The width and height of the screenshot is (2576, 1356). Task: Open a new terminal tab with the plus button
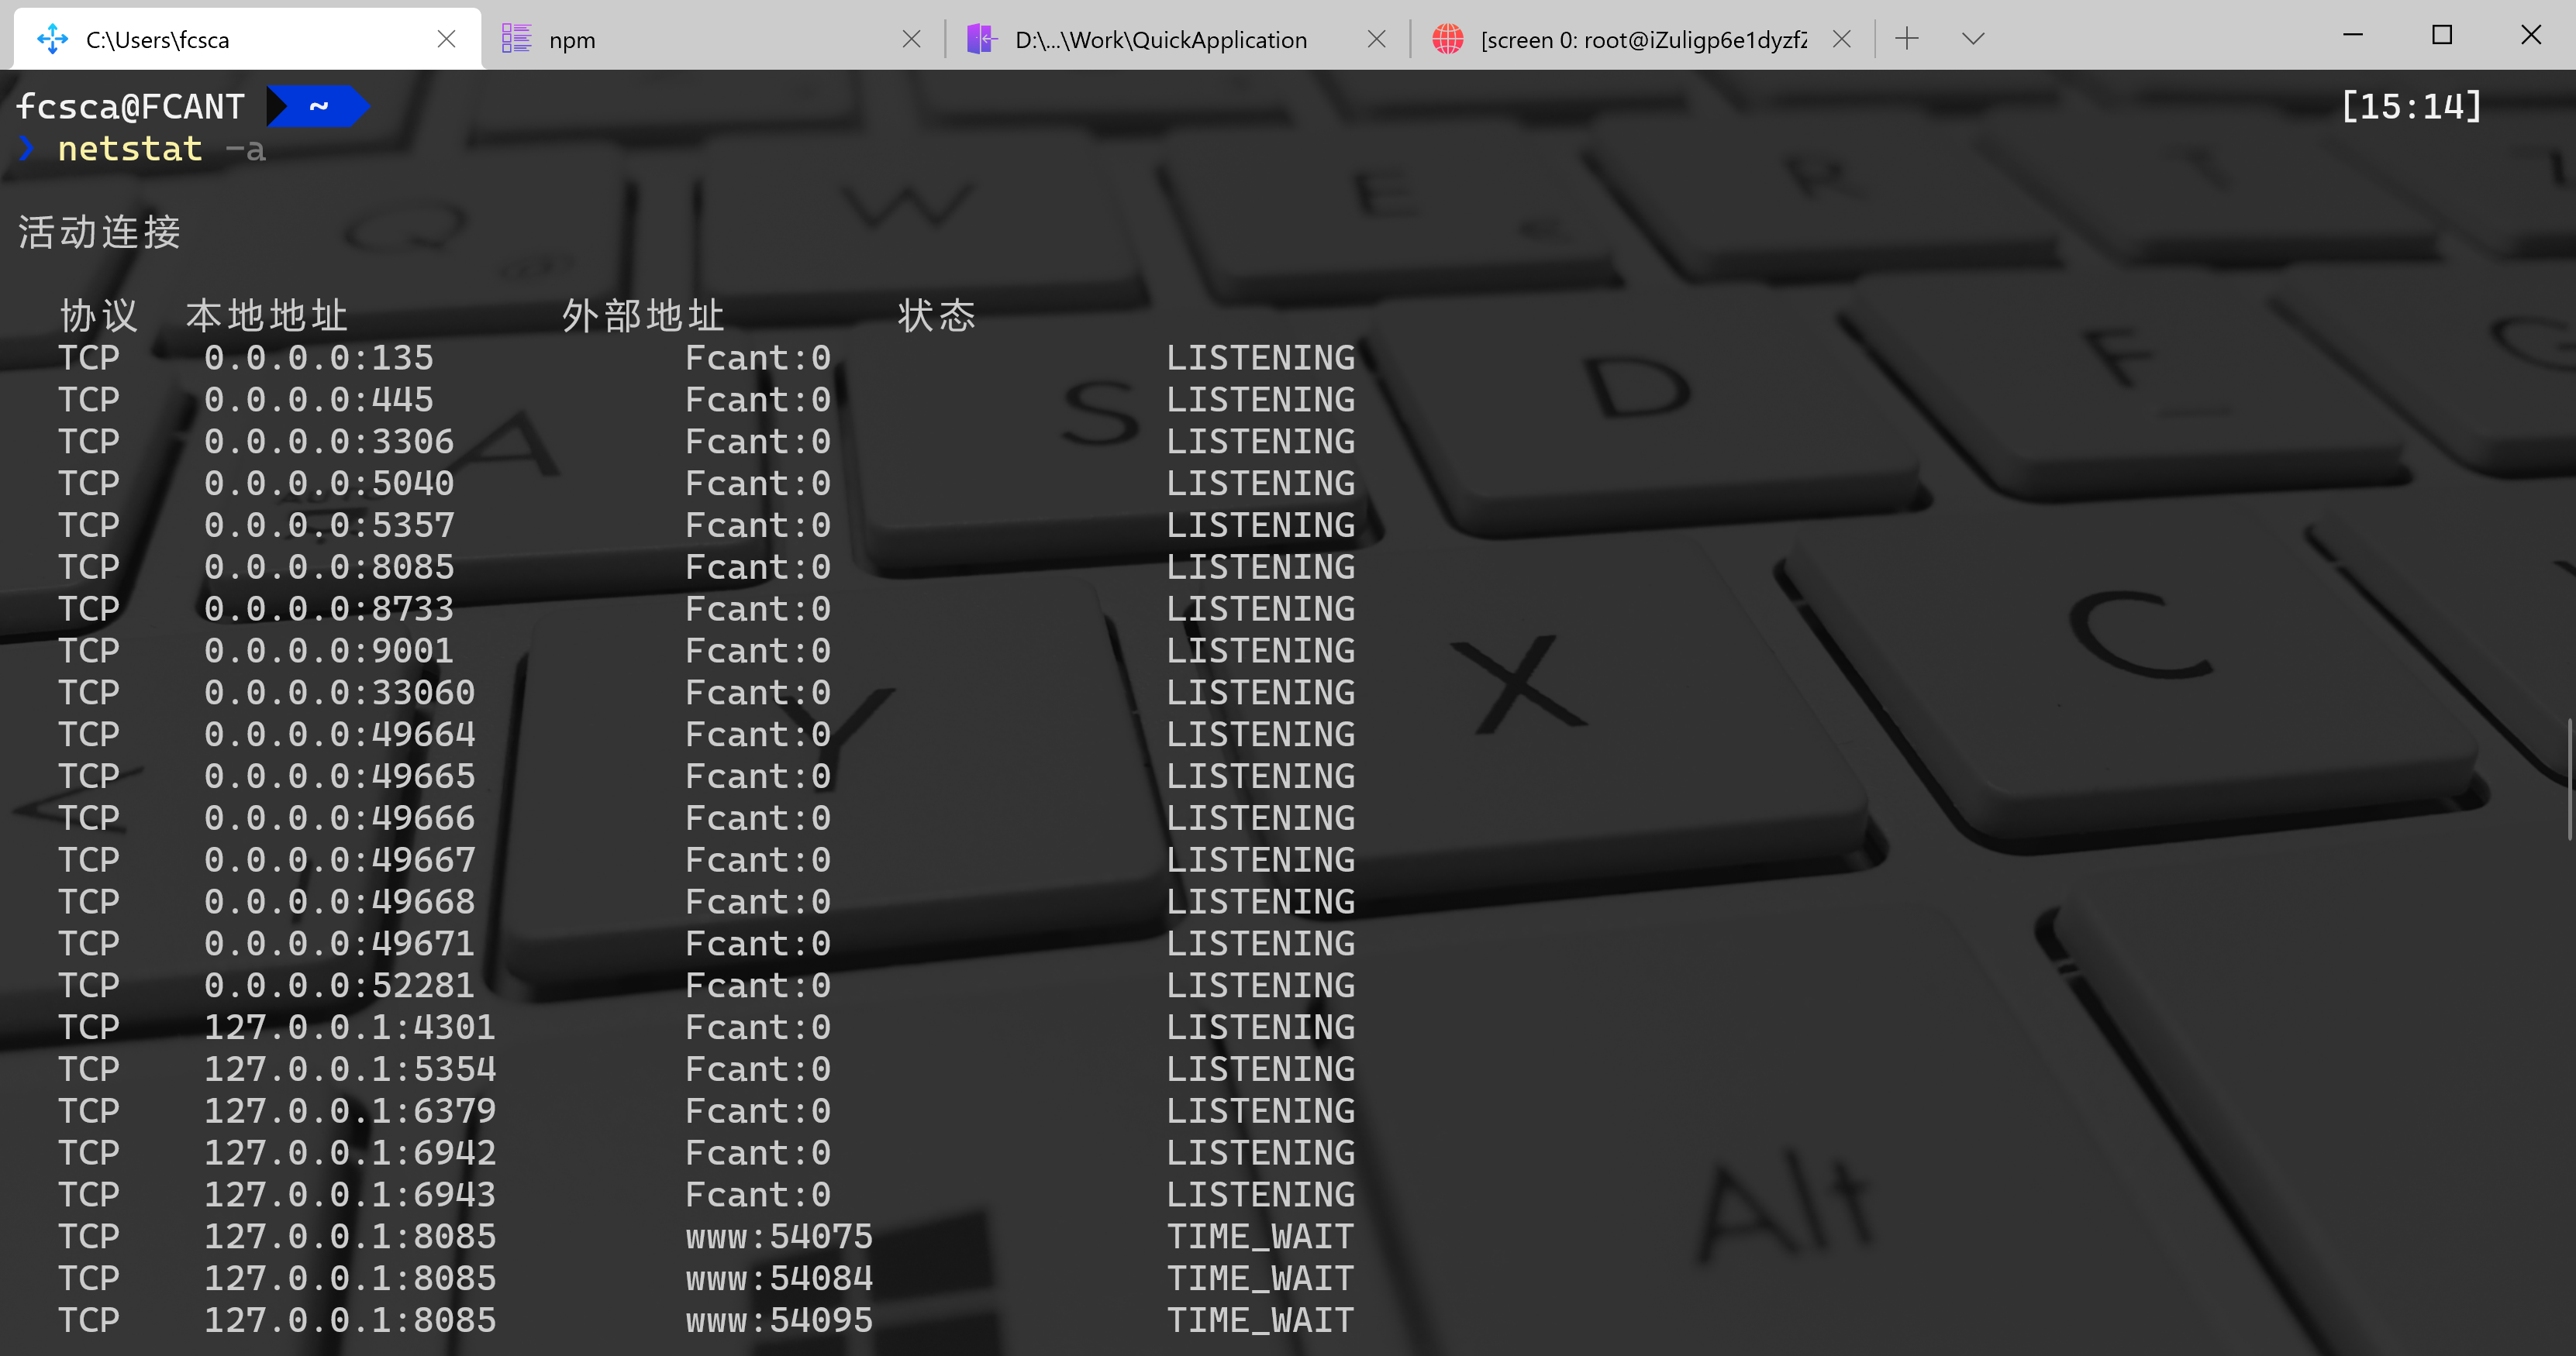[1907, 39]
